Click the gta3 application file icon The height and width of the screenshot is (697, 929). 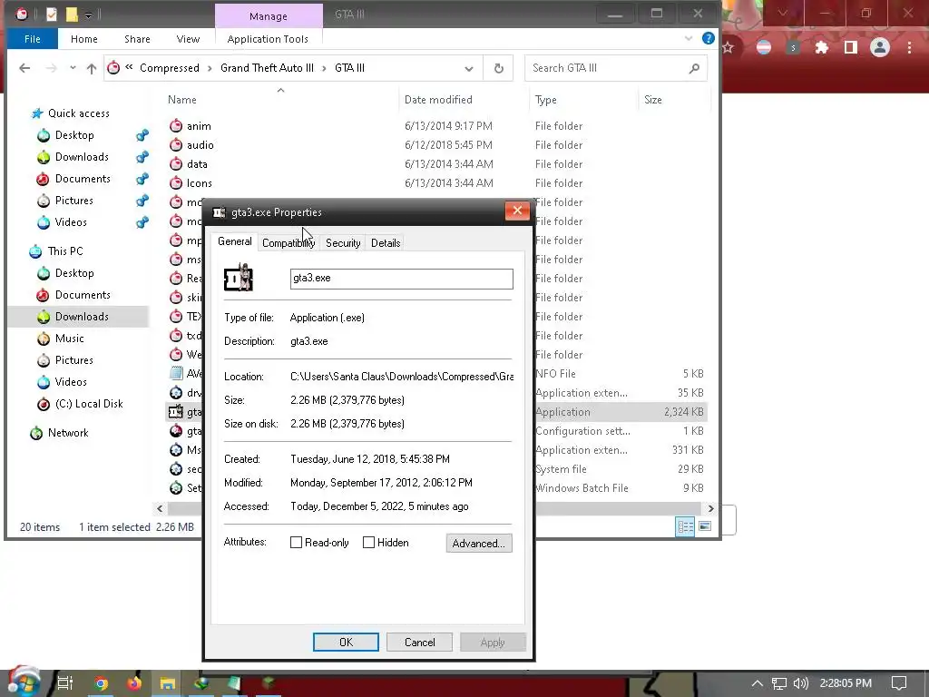(x=176, y=411)
